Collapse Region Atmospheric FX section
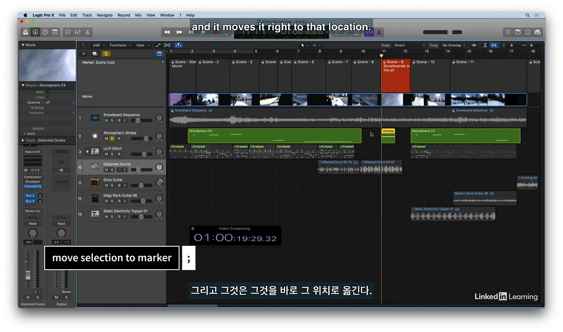Image resolution: width=563 pixels, height=332 pixels. click(x=23, y=85)
